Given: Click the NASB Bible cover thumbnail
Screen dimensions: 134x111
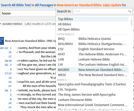Looking at the screenshot, I should point(2,41).
